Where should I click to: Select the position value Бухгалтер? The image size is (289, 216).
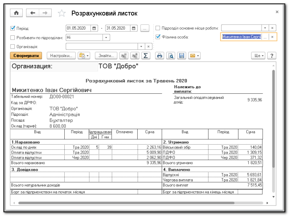61,120
